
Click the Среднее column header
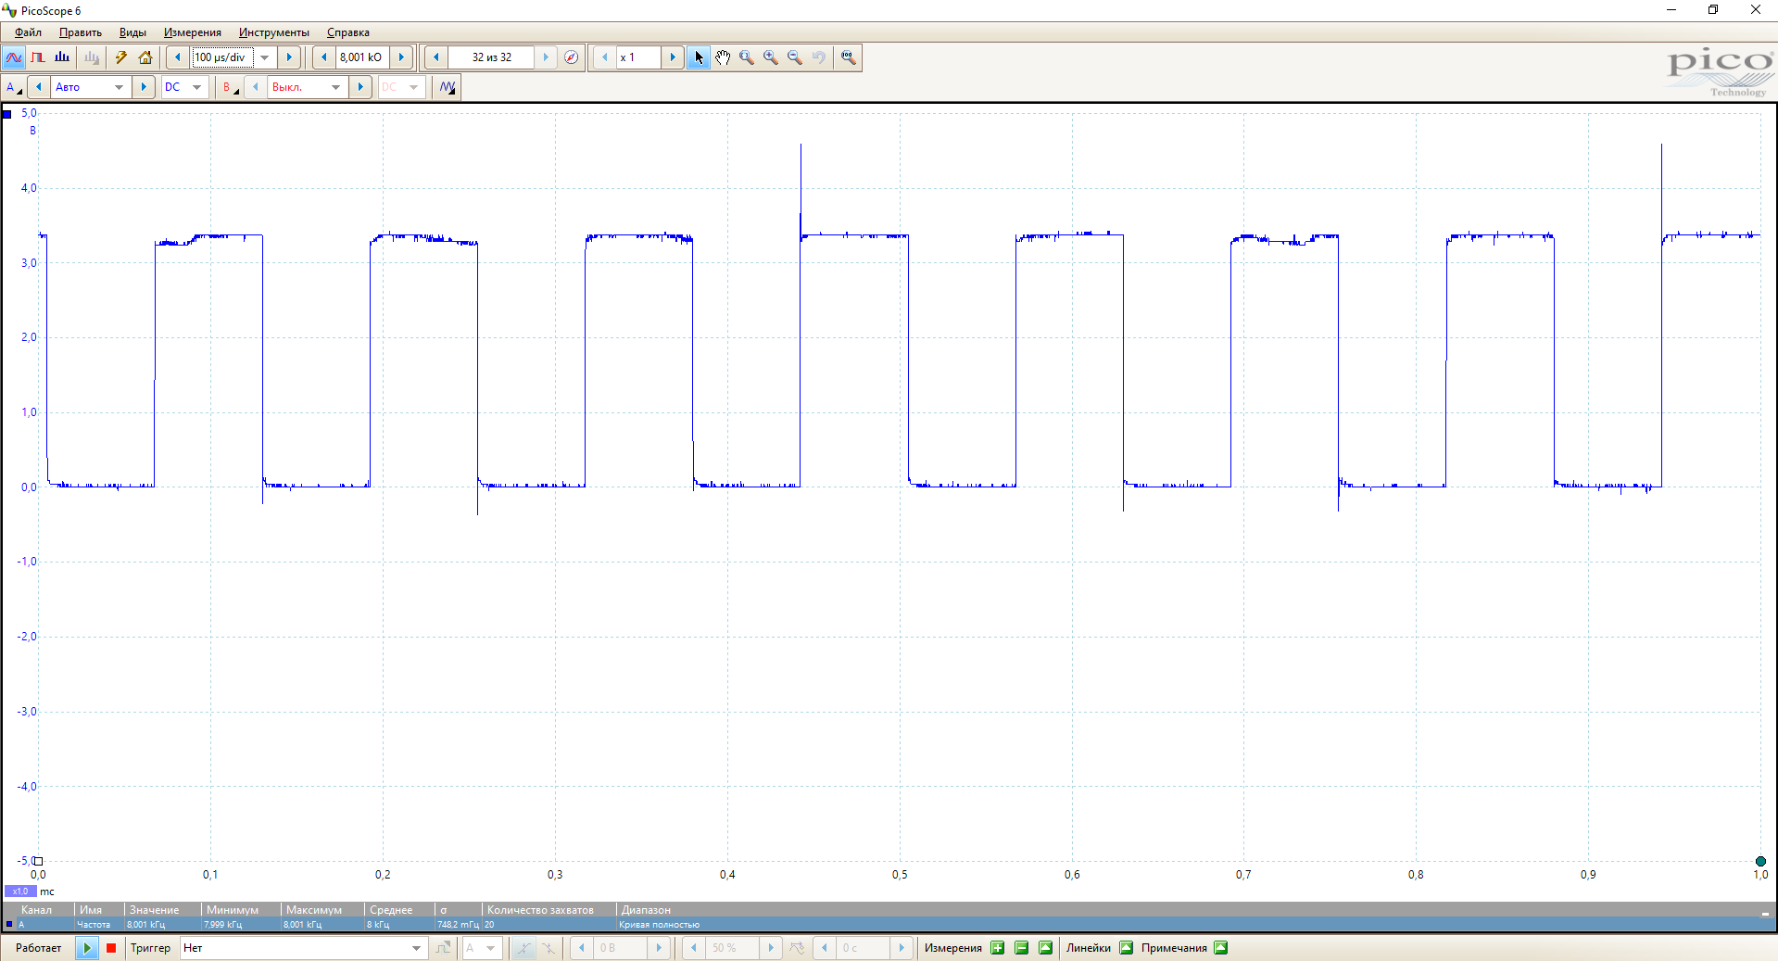click(x=398, y=910)
